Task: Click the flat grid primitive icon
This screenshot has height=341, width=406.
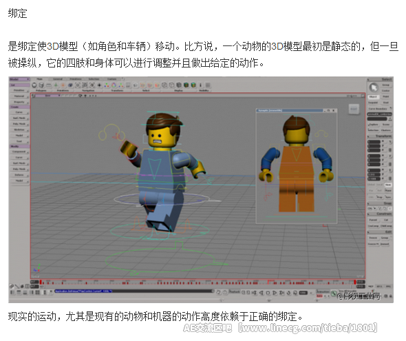Action: coord(49,85)
